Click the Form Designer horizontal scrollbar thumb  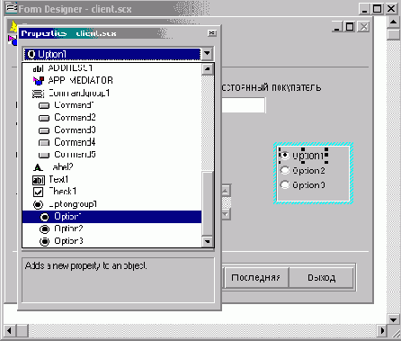click(22, 331)
